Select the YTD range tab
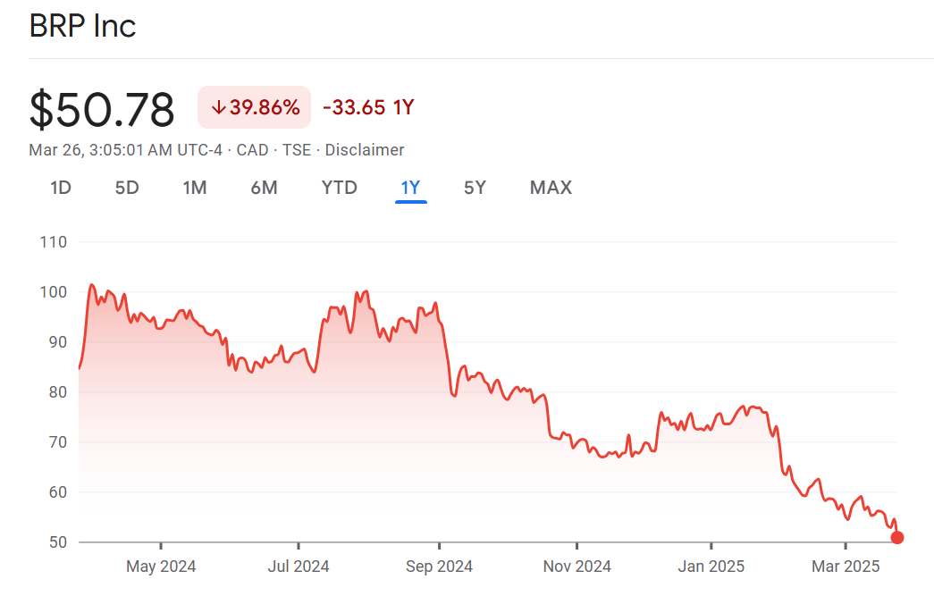The width and height of the screenshot is (934, 596). click(339, 188)
